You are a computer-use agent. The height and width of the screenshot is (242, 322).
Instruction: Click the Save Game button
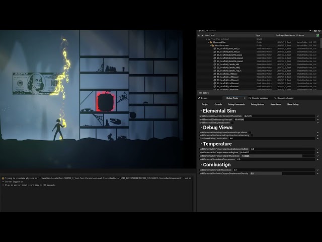click(276, 104)
